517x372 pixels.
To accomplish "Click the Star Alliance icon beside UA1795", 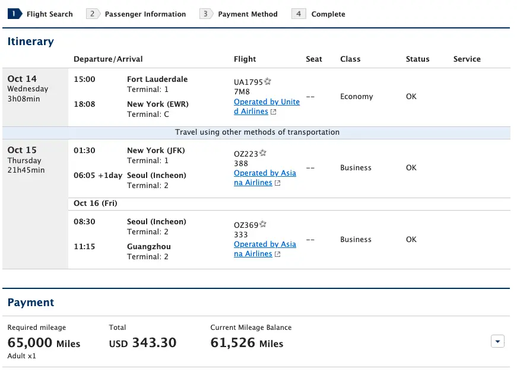I will (x=268, y=81).
